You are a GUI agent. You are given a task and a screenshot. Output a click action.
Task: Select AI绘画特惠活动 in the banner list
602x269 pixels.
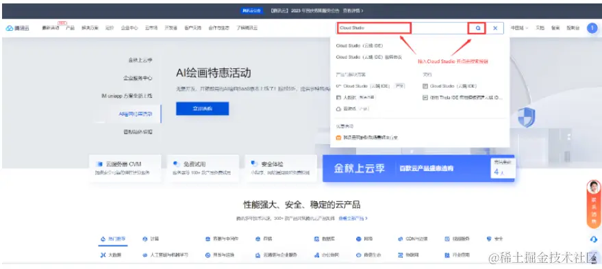(x=135, y=114)
